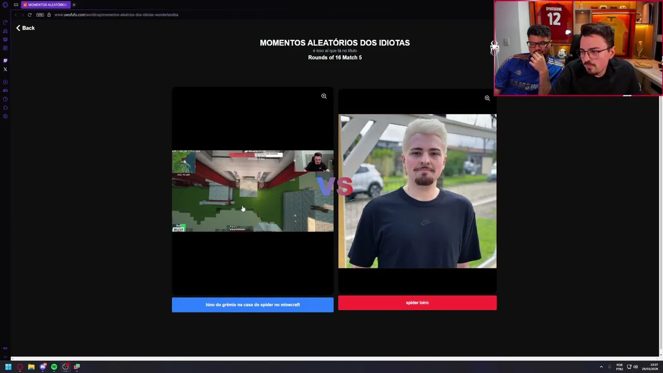
Task: Open File Explorer from the taskbar
Action: 31,367
